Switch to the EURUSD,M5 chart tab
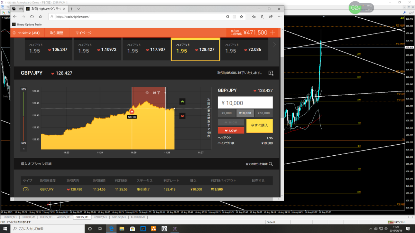This screenshot has width=415, height=233. point(28,217)
